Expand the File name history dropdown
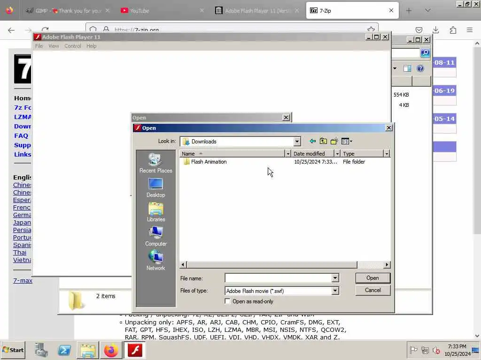The height and width of the screenshot is (360, 481). coord(335,278)
